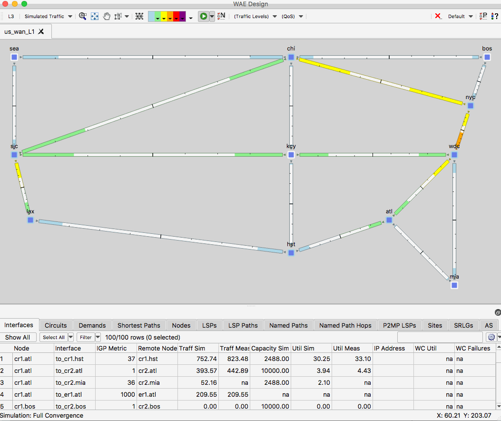The image size is (501, 421).
Task: Open the Traffic Levels dropdown
Action: coord(255,16)
